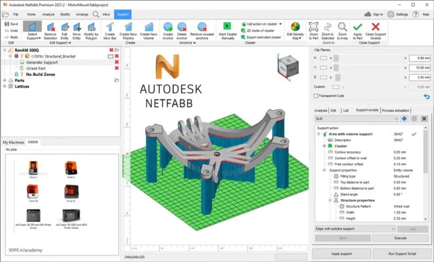Open the Support ribbon tab
The width and height of the screenshot is (434, 262).
(122, 14)
